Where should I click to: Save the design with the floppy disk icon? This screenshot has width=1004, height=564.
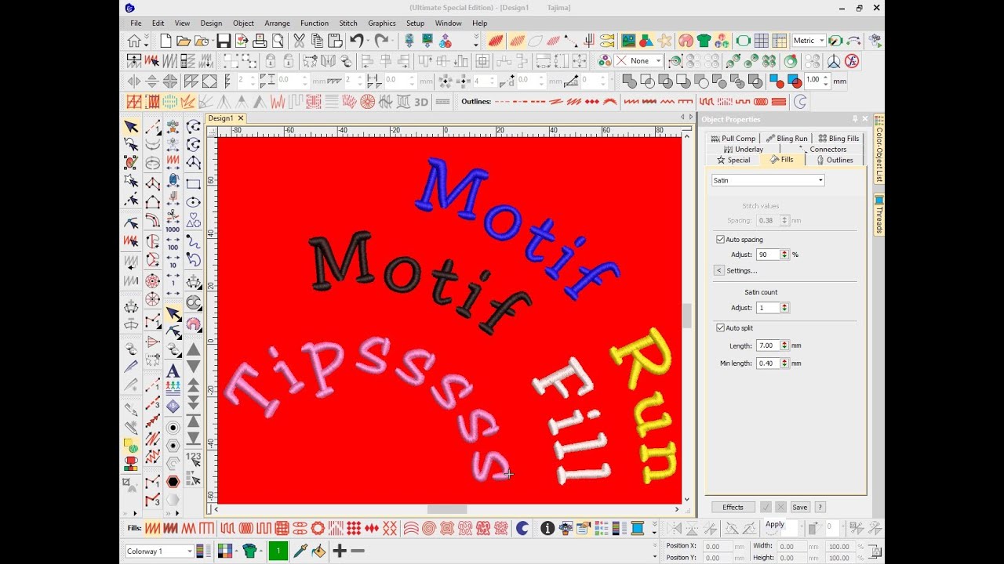click(224, 42)
